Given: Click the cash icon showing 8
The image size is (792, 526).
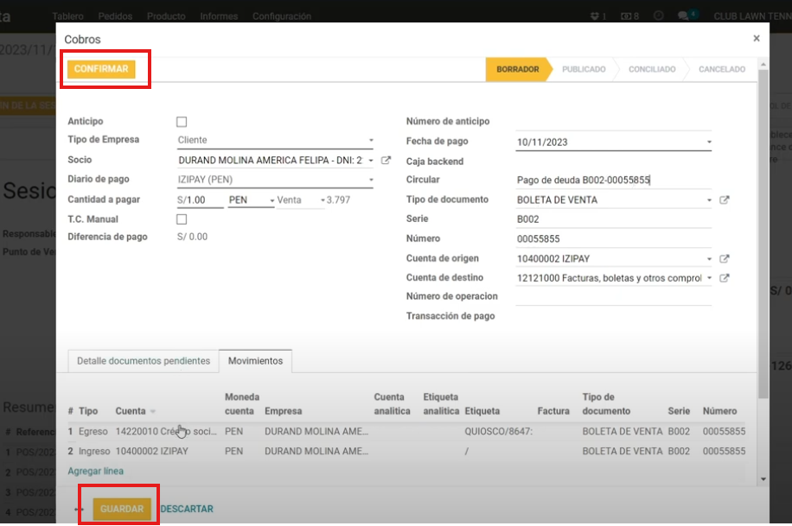Looking at the screenshot, I should 630,16.
